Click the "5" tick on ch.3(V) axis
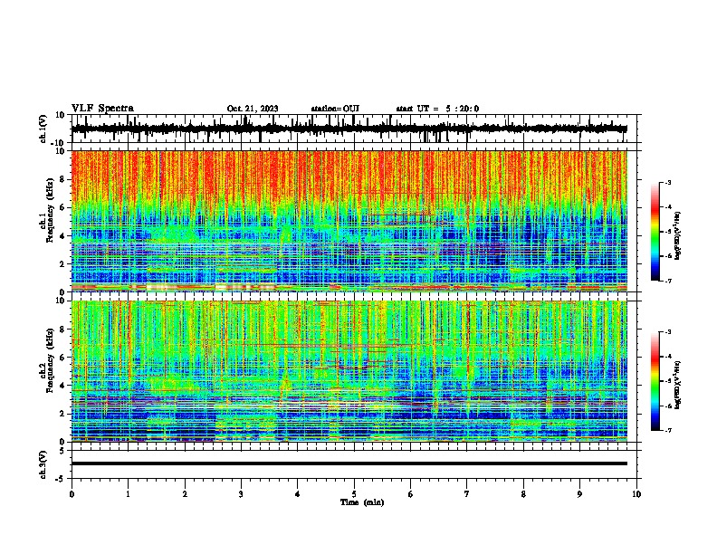This screenshot has height=554, width=717. pos(63,451)
